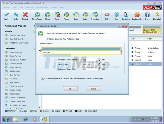The image size is (164, 124).
Task: Collapse the Operations section
Action: click(x=34, y=48)
